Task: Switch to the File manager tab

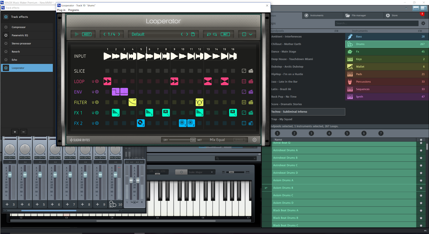Action: [x=363, y=15]
